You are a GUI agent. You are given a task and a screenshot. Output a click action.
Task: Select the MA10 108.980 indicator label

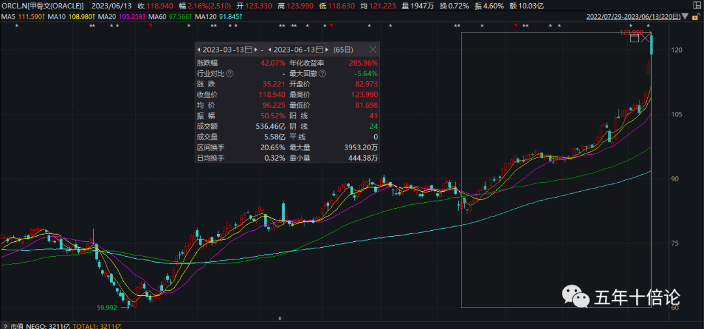point(70,17)
